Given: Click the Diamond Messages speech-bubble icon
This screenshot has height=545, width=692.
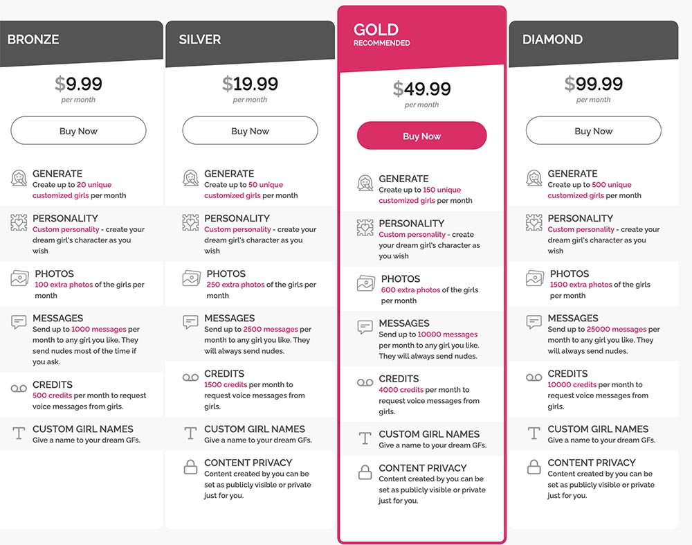Looking at the screenshot, I should (x=534, y=322).
